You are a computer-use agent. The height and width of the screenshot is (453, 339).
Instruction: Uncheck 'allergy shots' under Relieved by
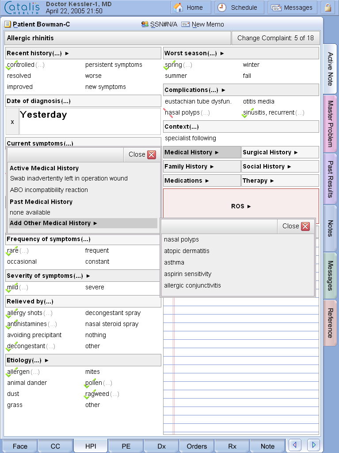[25, 313]
